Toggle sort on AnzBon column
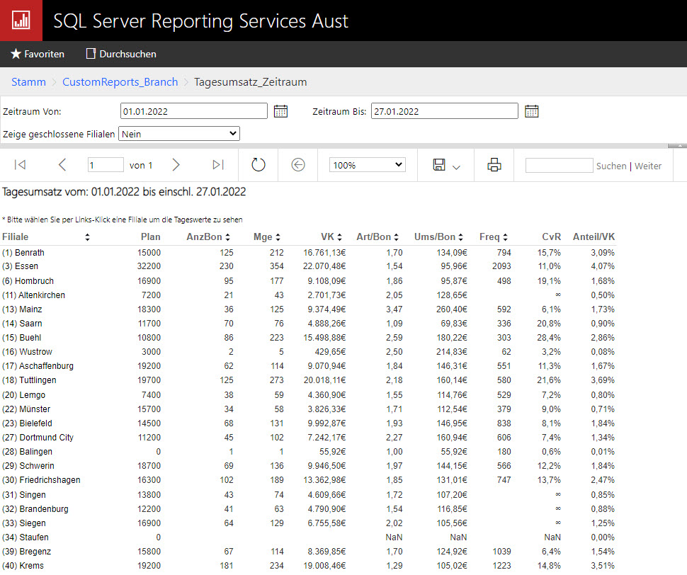687x575 pixels. point(228,237)
